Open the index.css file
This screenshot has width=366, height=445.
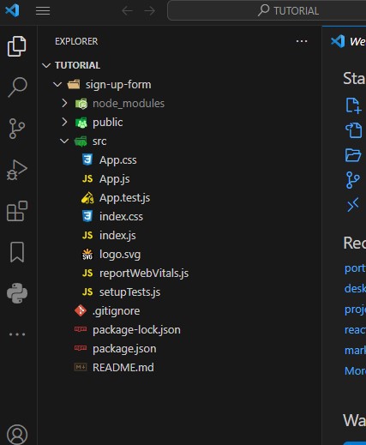point(179,217)
